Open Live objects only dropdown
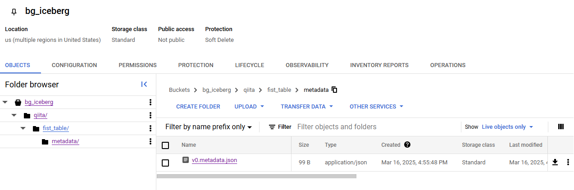Screen dimensions: 574x190 click(x=507, y=127)
